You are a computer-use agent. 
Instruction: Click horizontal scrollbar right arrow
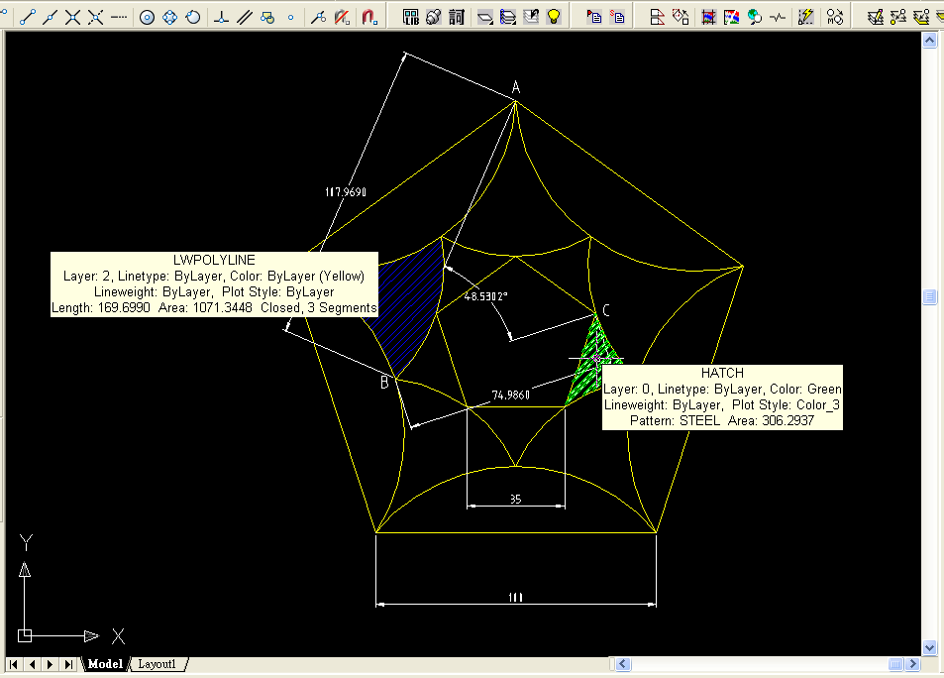(912, 664)
